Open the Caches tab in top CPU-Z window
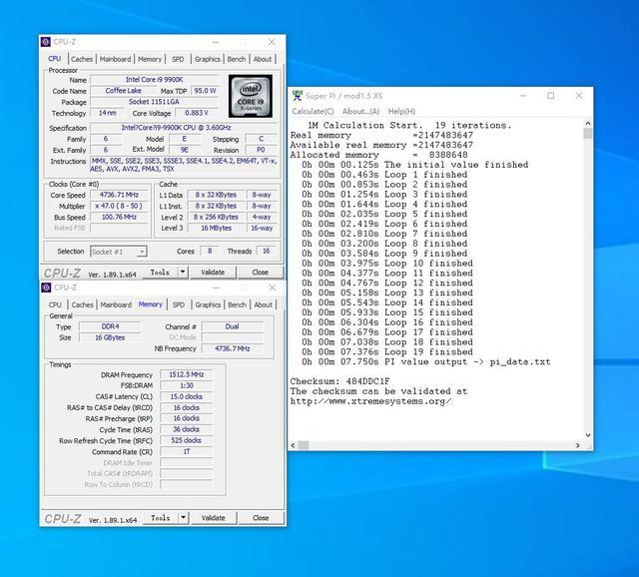 pyautogui.click(x=82, y=59)
